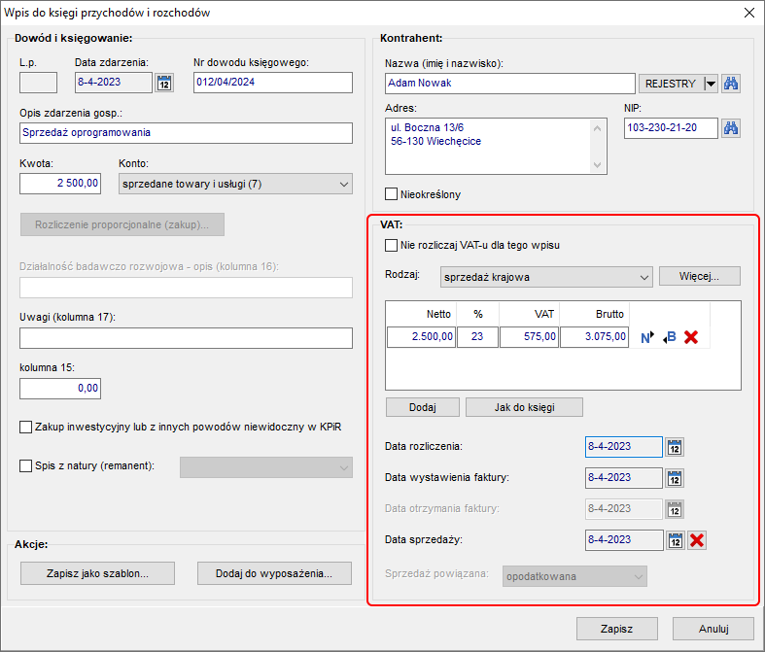Click the Nazwa contractor field

pos(509,84)
